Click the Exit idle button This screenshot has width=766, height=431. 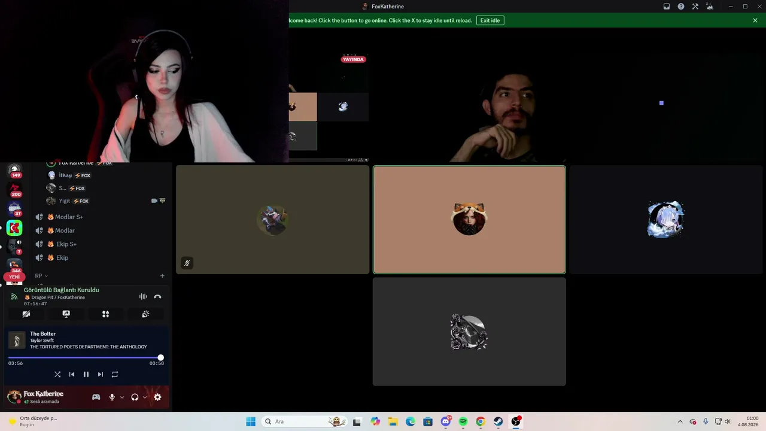[490, 20]
